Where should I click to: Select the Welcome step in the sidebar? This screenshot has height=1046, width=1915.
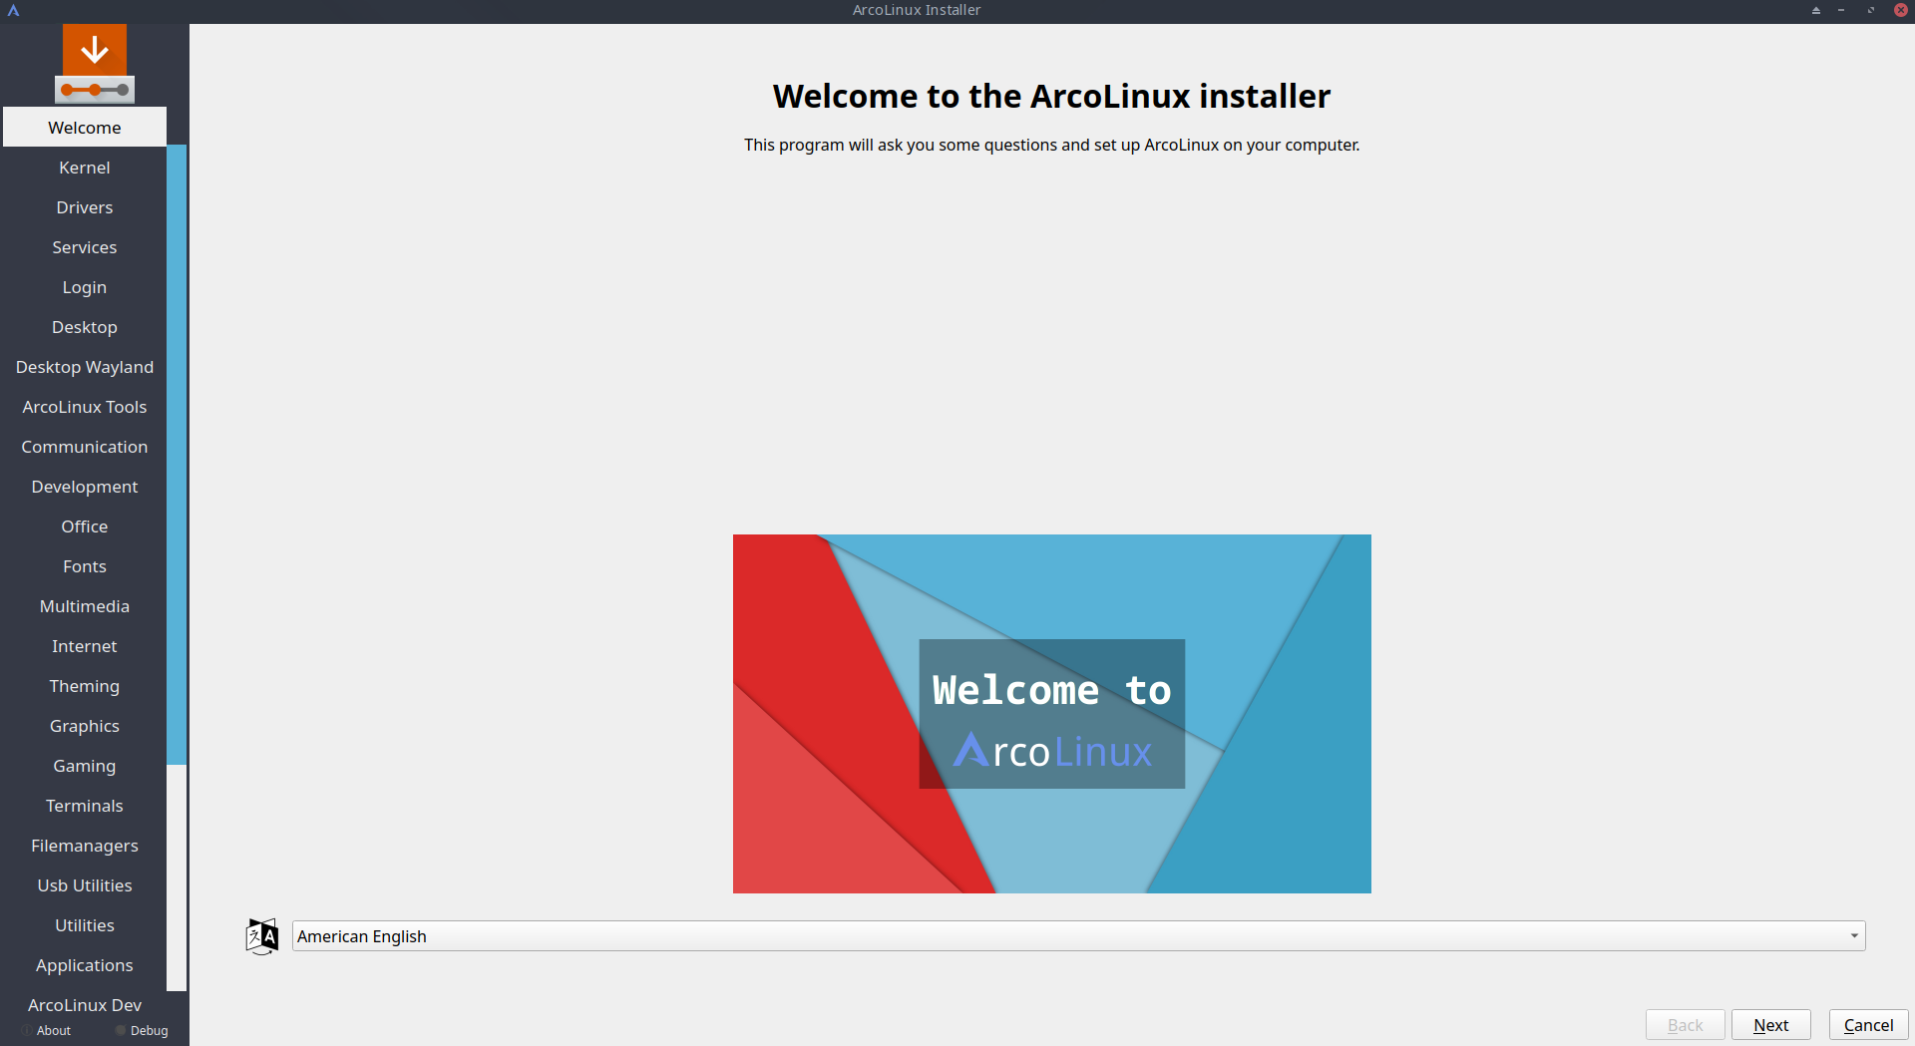[x=85, y=128]
